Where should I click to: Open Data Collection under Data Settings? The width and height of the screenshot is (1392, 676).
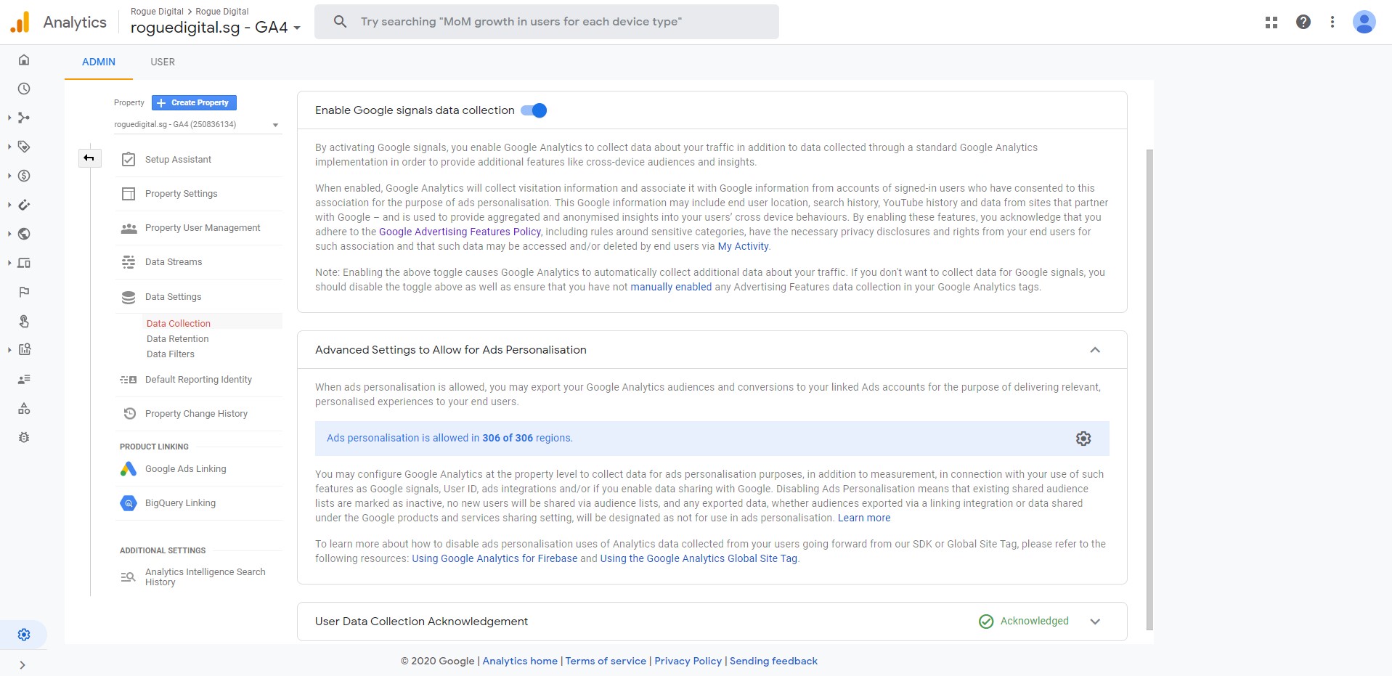[179, 324]
